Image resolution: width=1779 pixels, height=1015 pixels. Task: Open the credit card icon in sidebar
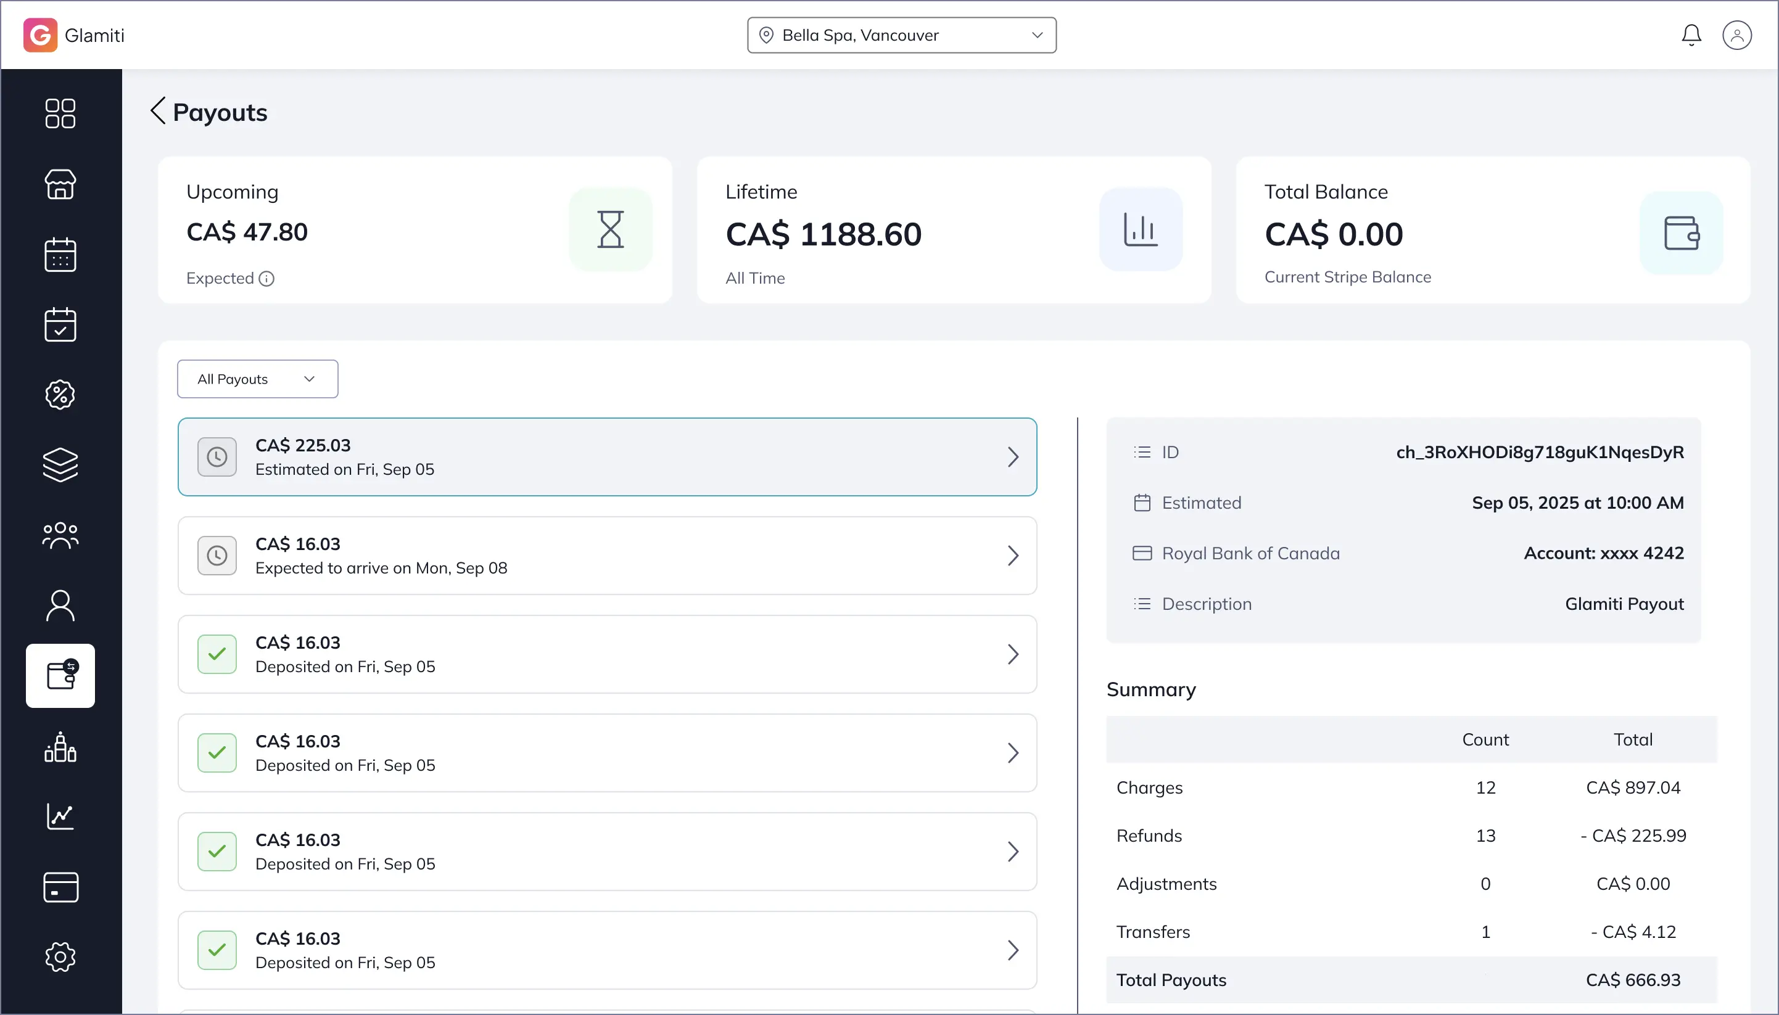[x=60, y=887]
